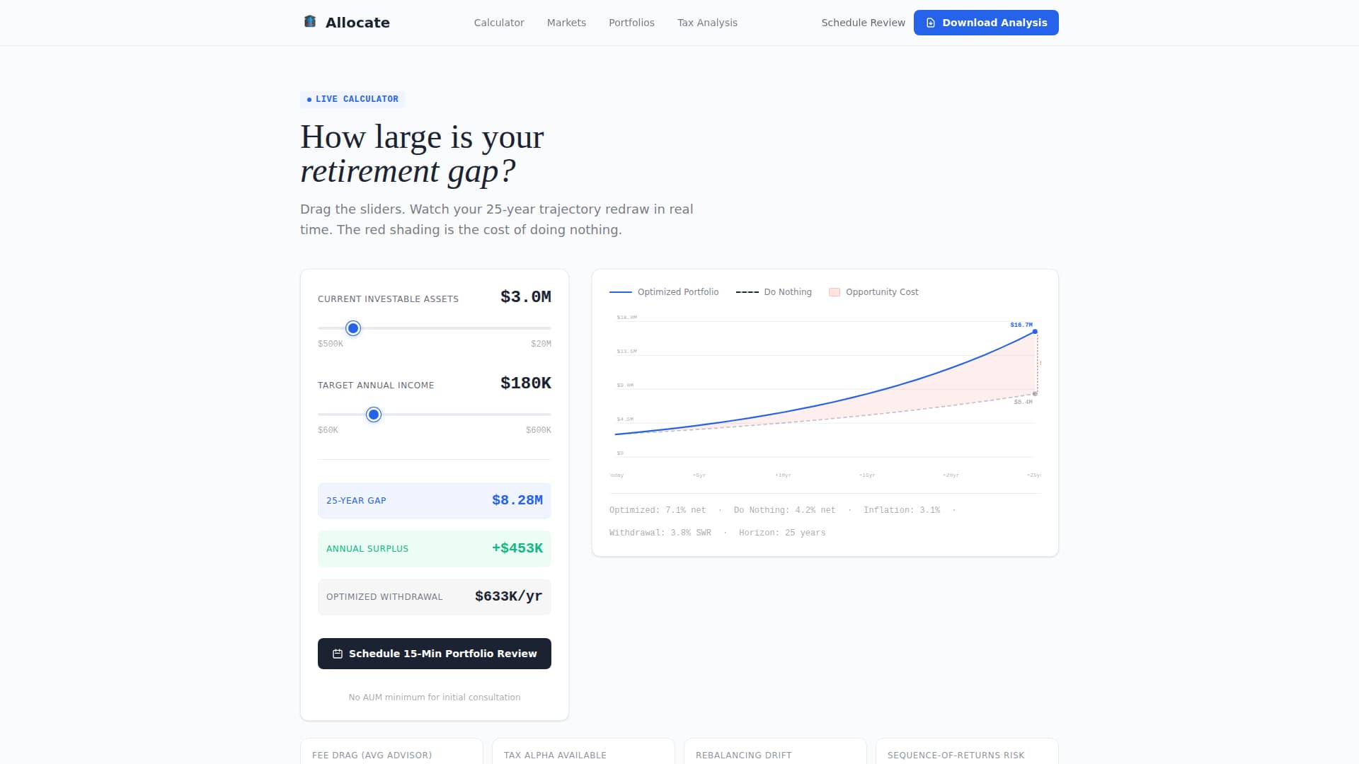Click the $20M end of assets slider
The width and height of the screenshot is (1359, 764).
click(x=541, y=344)
